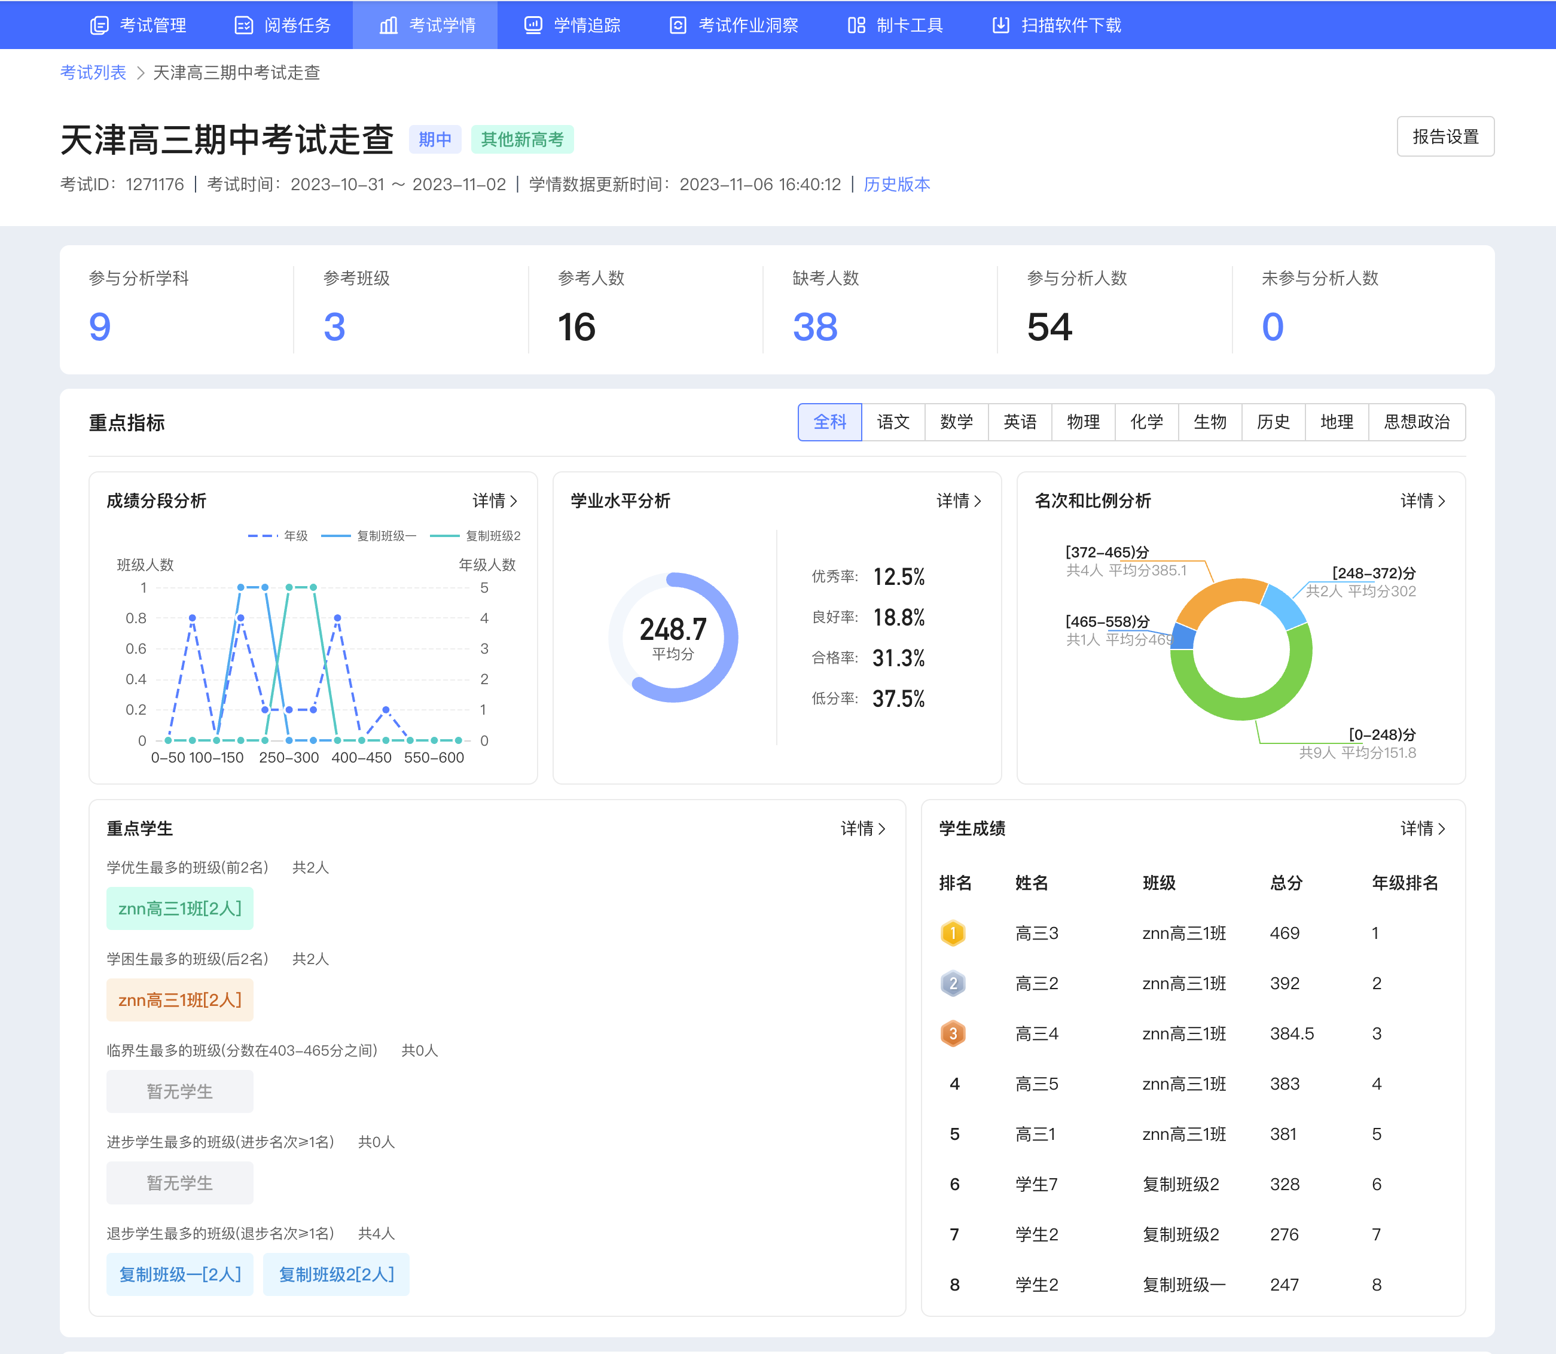Open the 扫描软件下载 menu label
The height and width of the screenshot is (1354, 1556).
click(x=1071, y=26)
